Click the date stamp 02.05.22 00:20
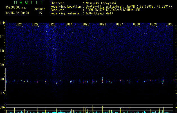This screenshot has width=177, height=113. [x=17, y=13]
